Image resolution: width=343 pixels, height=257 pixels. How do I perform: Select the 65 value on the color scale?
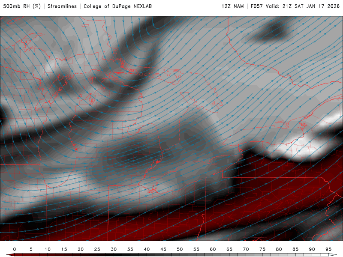229,249
